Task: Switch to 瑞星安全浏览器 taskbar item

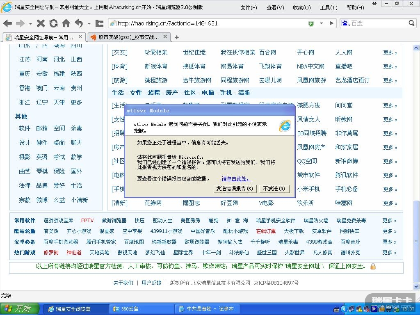Action: [76, 309]
